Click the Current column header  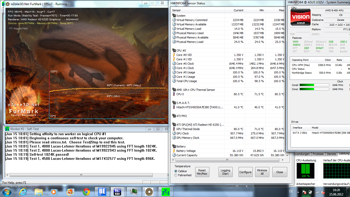pyautogui.click(x=234, y=10)
